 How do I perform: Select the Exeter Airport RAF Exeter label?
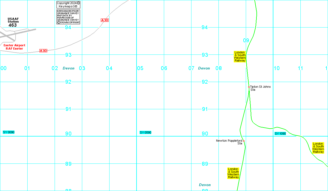14,47
